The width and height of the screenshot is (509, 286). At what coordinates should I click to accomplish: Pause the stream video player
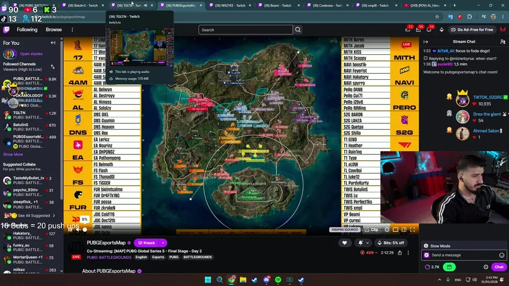pyautogui.click(x=70, y=229)
